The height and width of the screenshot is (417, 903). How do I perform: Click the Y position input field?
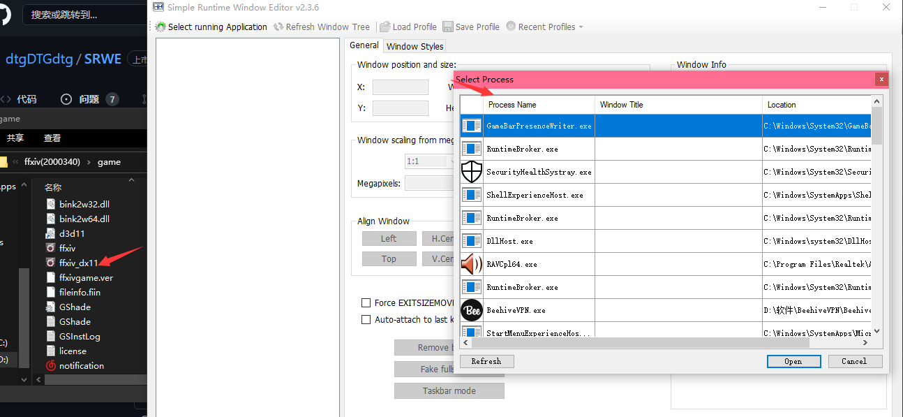click(400, 108)
